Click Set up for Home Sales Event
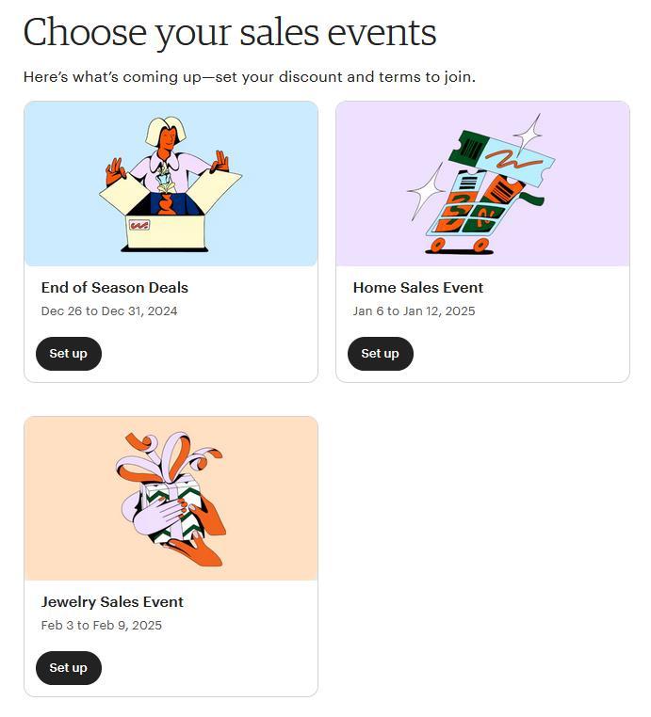 click(380, 354)
